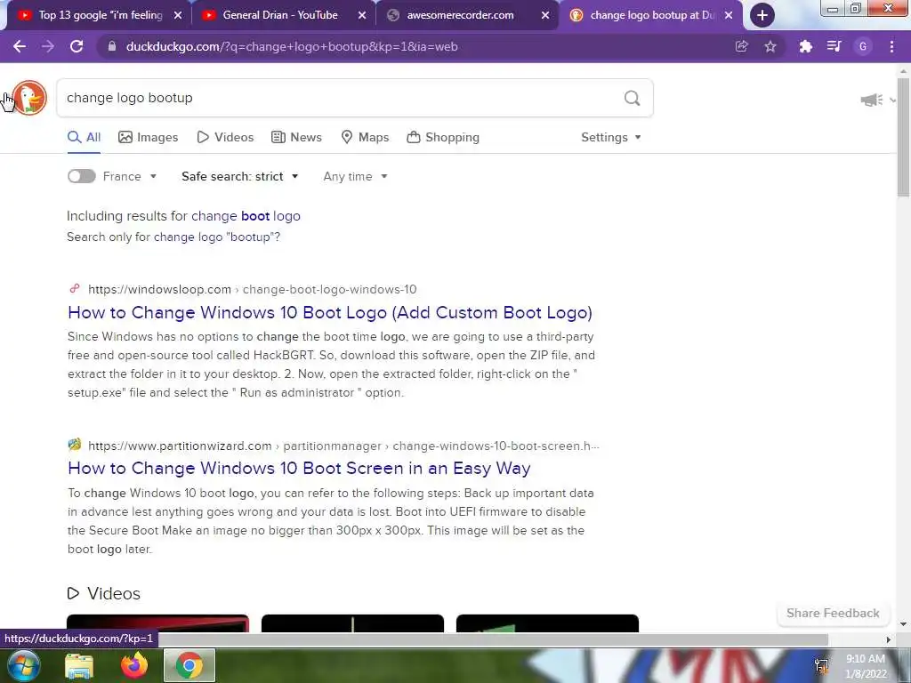
Task: Click the Chrome taskbar icon
Action: [x=189, y=665]
